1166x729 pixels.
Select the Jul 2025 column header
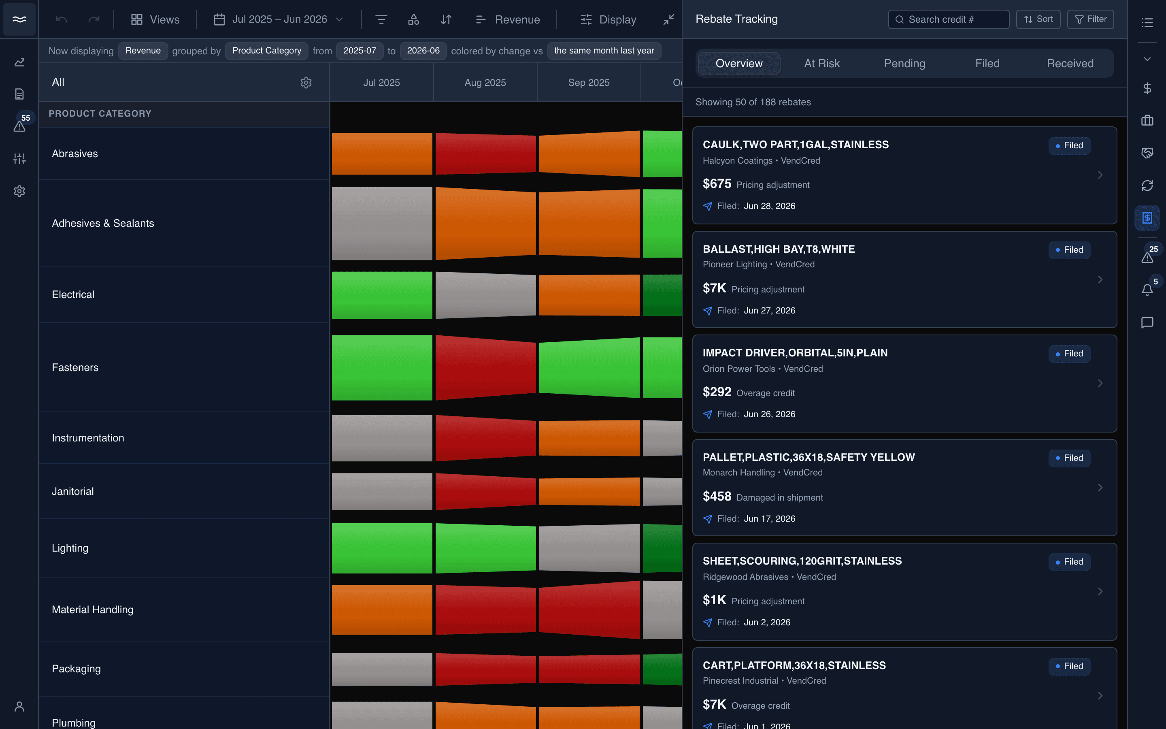click(x=382, y=83)
